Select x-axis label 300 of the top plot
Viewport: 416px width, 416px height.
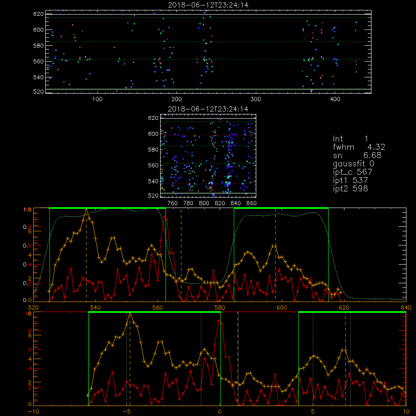(x=256, y=99)
